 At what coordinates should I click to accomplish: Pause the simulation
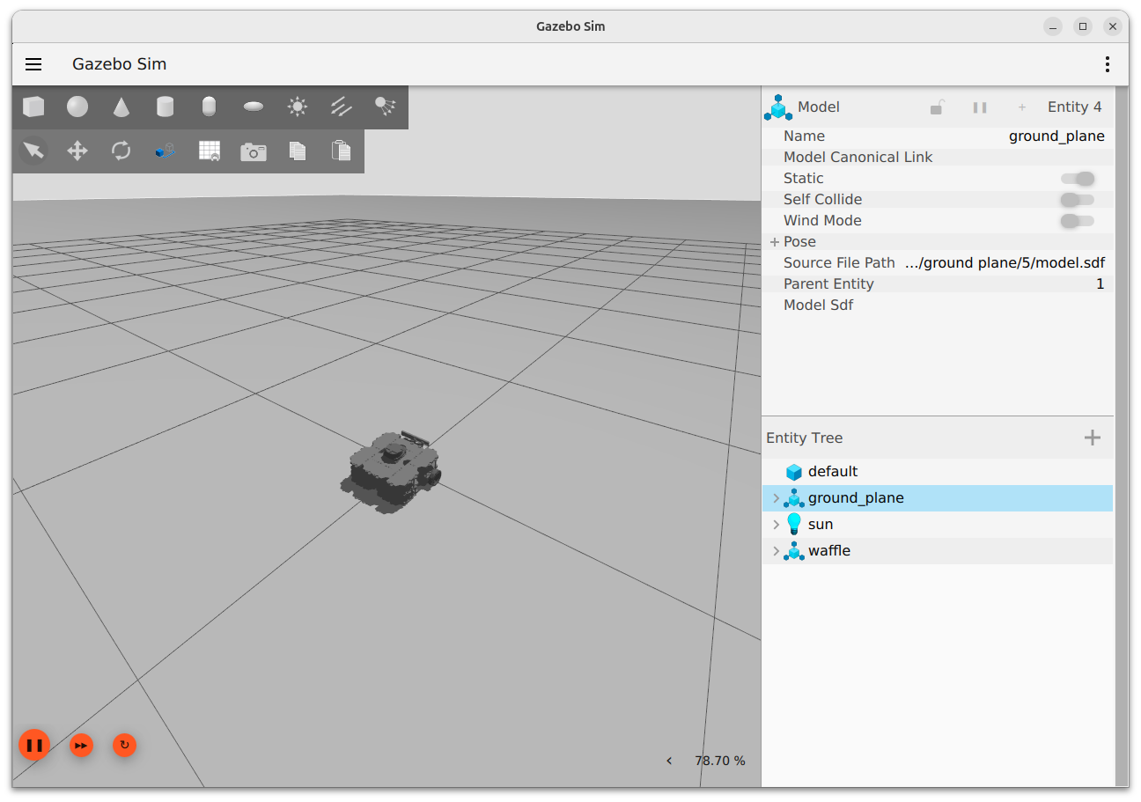pyautogui.click(x=34, y=746)
